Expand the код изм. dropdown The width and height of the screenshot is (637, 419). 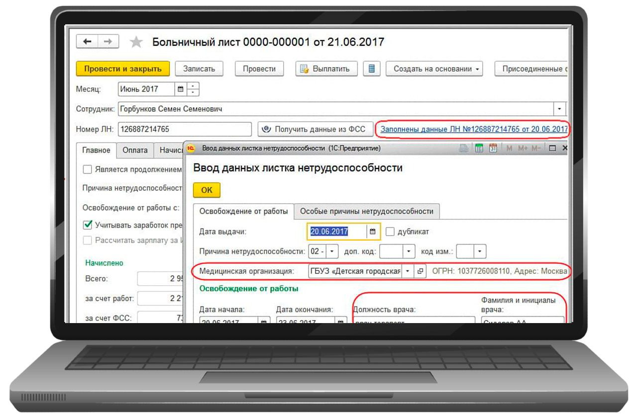point(480,251)
